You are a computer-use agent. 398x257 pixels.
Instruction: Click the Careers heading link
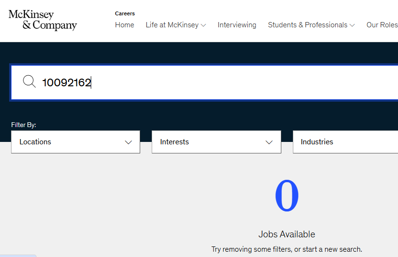[x=125, y=13]
